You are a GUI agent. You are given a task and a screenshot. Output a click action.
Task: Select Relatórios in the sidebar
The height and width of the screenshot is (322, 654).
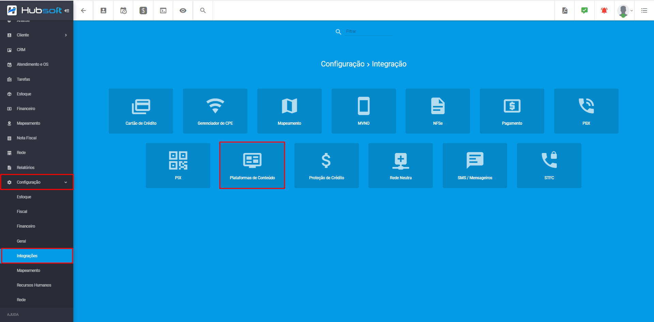click(37, 168)
